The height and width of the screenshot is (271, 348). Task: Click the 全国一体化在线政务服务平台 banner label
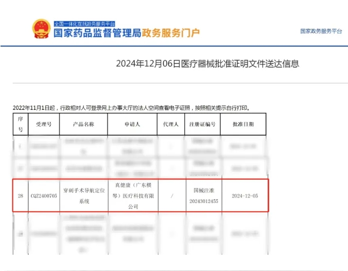(84, 24)
